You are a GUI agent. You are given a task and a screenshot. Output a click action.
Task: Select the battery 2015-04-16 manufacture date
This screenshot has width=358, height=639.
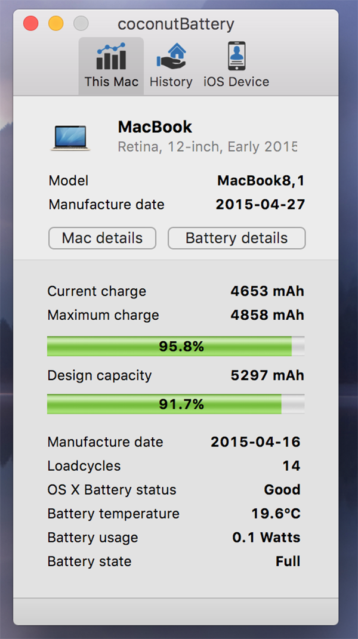pyautogui.click(x=255, y=442)
